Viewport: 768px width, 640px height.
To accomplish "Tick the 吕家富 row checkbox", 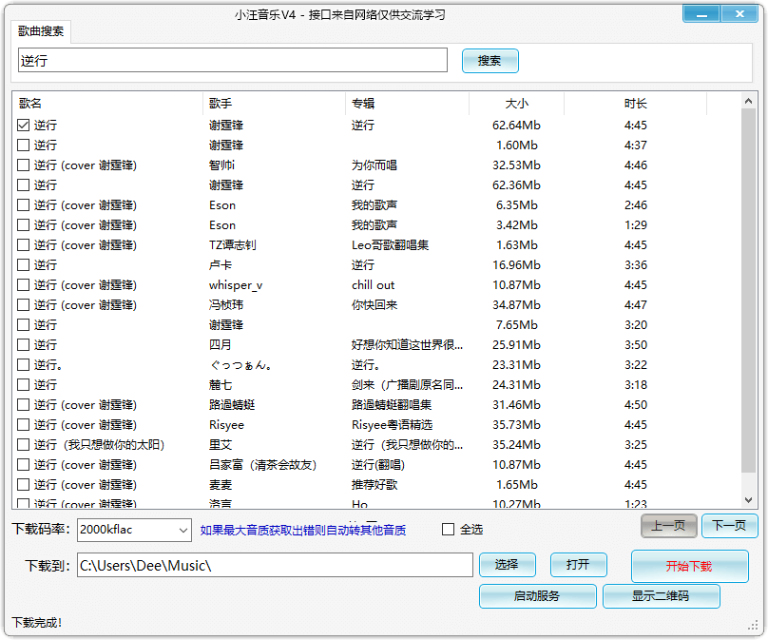I will [x=23, y=465].
